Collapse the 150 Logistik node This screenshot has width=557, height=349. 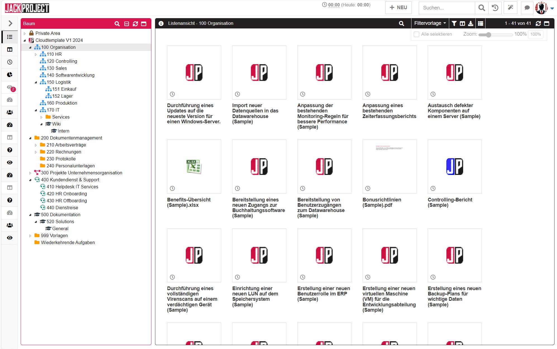pyautogui.click(x=36, y=82)
